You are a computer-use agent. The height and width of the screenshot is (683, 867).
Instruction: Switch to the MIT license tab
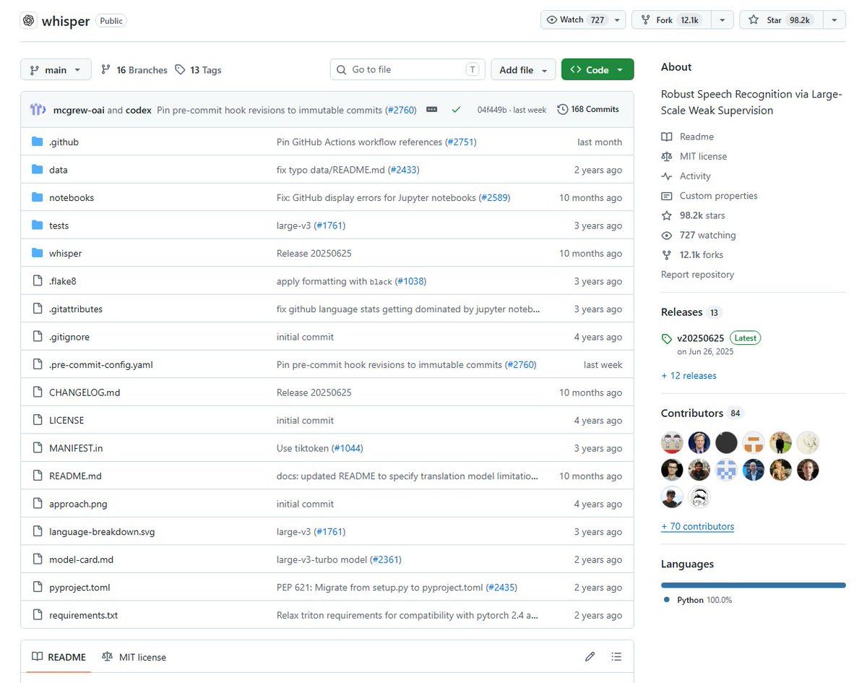[x=134, y=657]
